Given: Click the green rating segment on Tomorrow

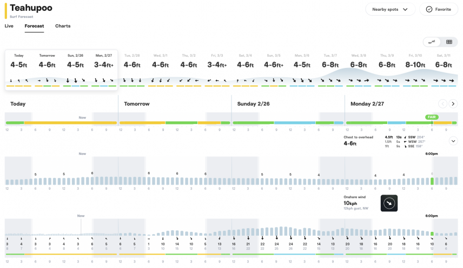Looking at the screenshot, I should pos(181,123).
